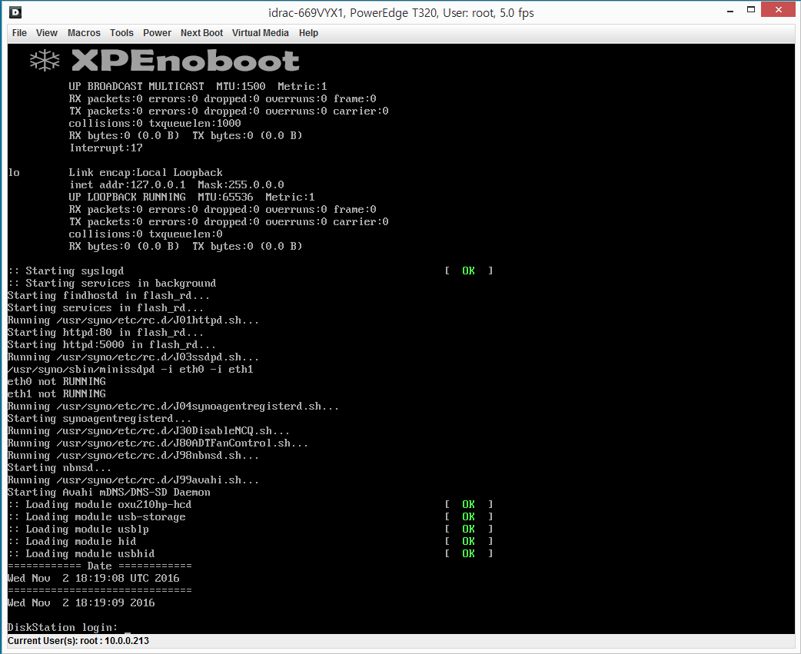Click 'collisions:0 txqueuelen:1000' line

click(155, 123)
